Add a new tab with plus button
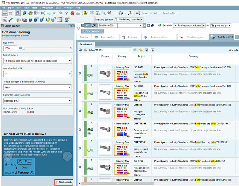 pos(236,37)
